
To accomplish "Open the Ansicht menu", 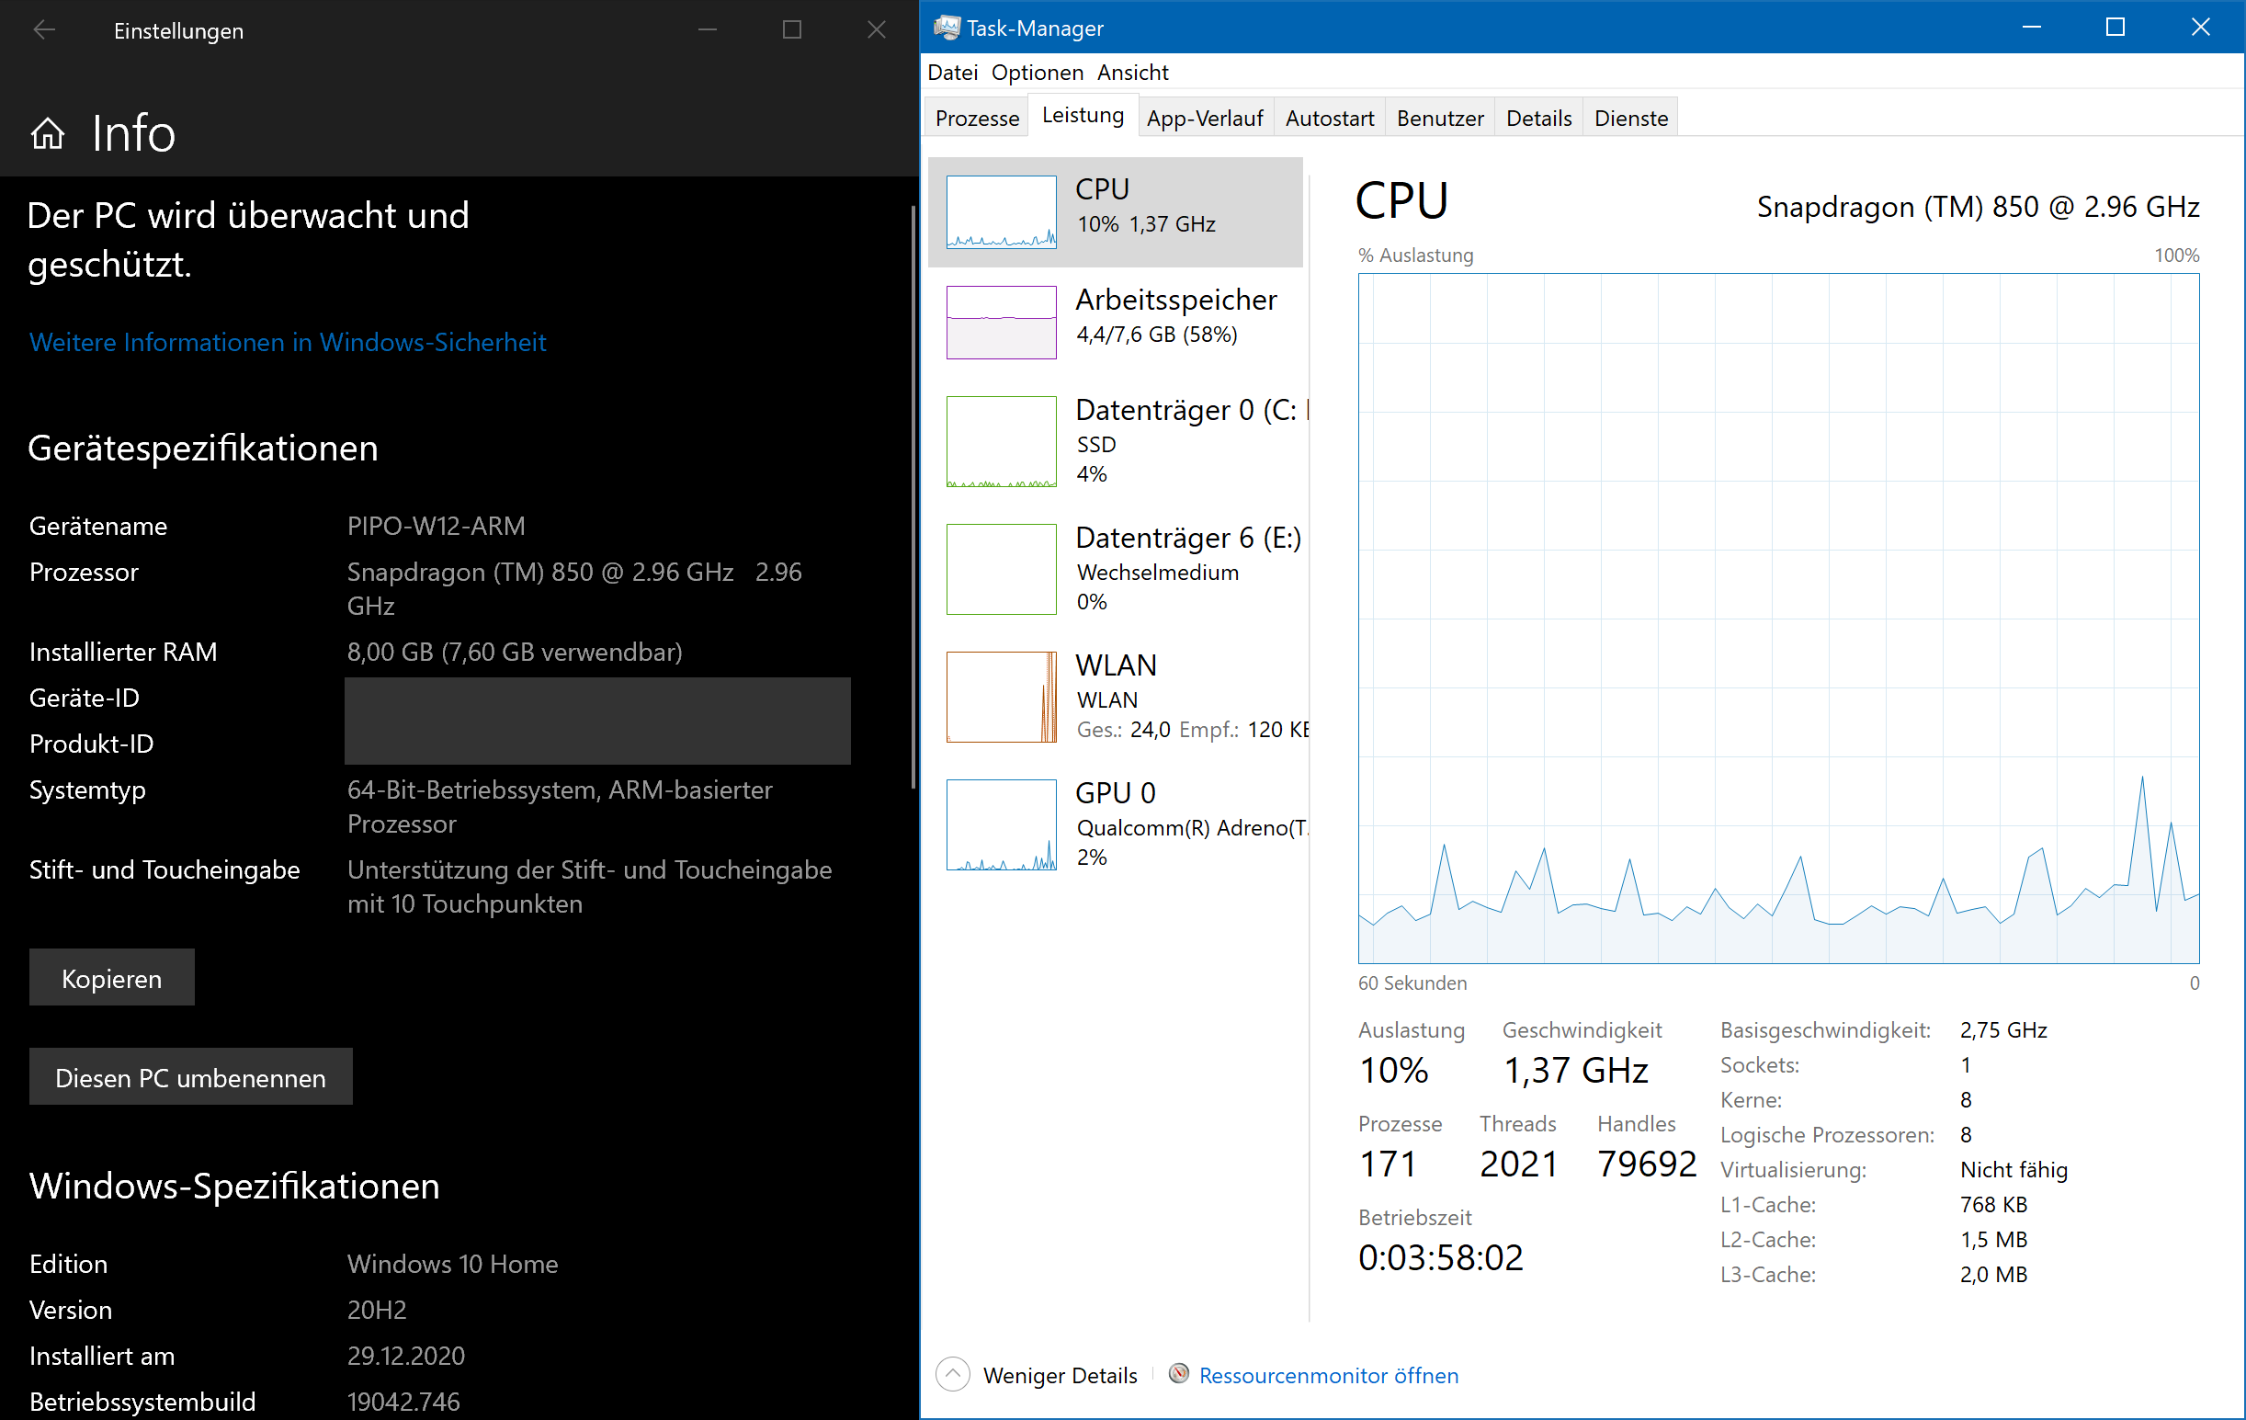I will point(1132,72).
